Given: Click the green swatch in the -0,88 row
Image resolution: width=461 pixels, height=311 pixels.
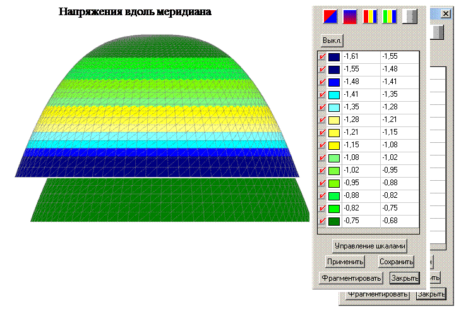Looking at the screenshot, I should coord(334,196).
